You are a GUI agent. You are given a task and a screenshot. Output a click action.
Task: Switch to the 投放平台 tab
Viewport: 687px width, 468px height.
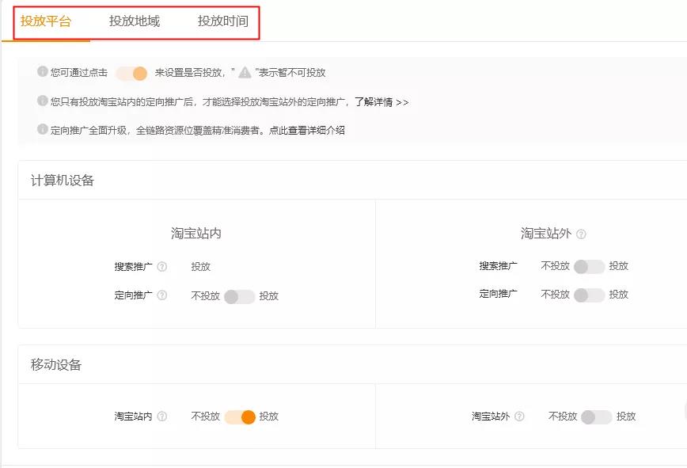tap(46, 21)
